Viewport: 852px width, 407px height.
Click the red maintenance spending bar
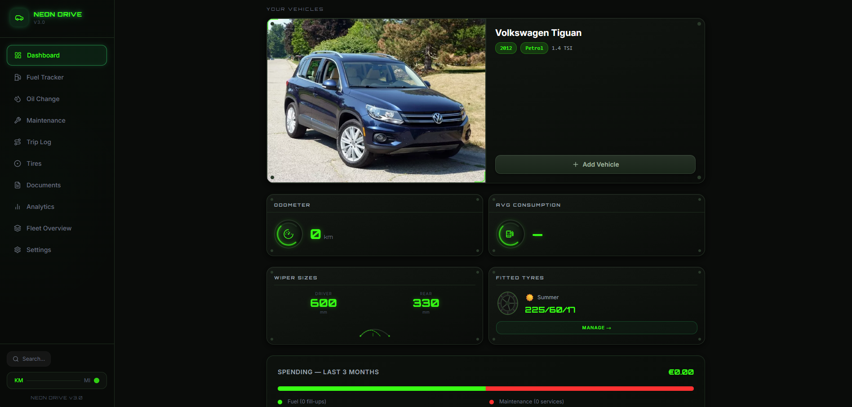point(590,389)
